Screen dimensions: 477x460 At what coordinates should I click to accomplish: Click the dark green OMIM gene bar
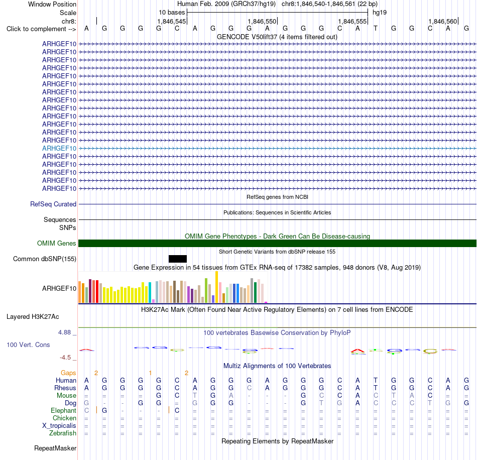[277, 244]
